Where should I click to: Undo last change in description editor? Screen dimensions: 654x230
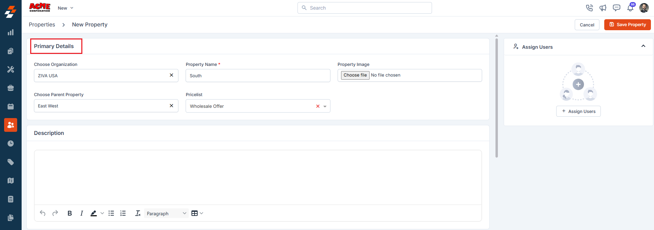click(43, 213)
